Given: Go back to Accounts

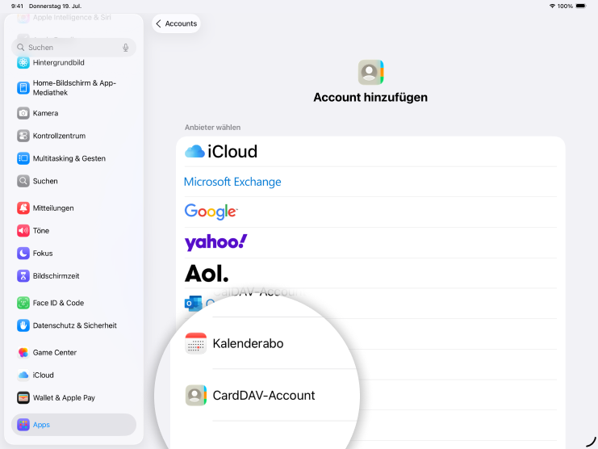Looking at the screenshot, I should [x=176, y=23].
